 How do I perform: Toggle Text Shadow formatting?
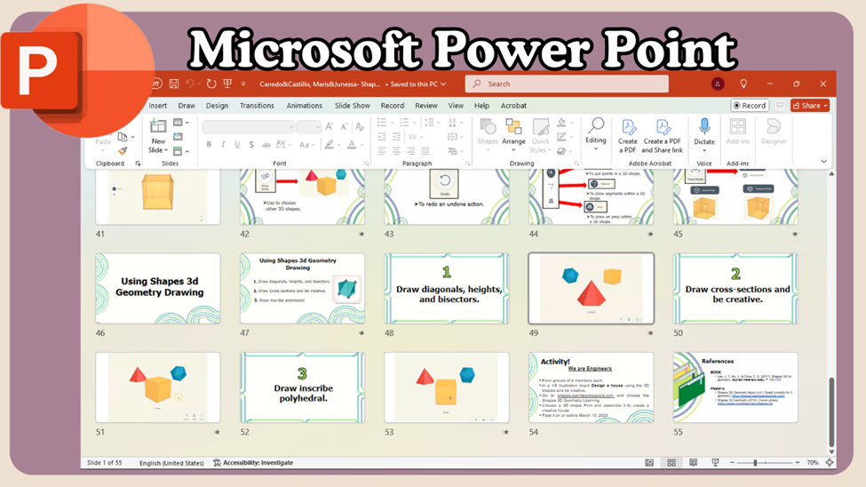coord(251,145)
